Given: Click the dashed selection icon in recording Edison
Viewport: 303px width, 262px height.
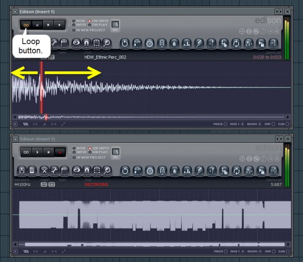Looking at the screenshot, I should pyautogui.click(x=97, y=171).
